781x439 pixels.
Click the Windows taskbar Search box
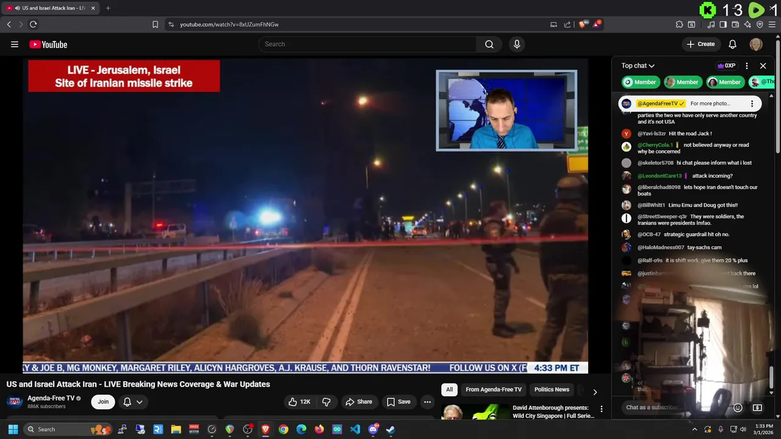(69, 429)
